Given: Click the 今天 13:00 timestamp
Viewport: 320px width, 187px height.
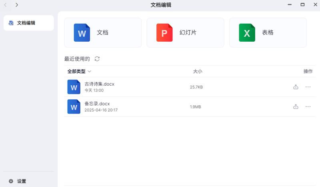Looking at the screenshot, I should 94,90.
